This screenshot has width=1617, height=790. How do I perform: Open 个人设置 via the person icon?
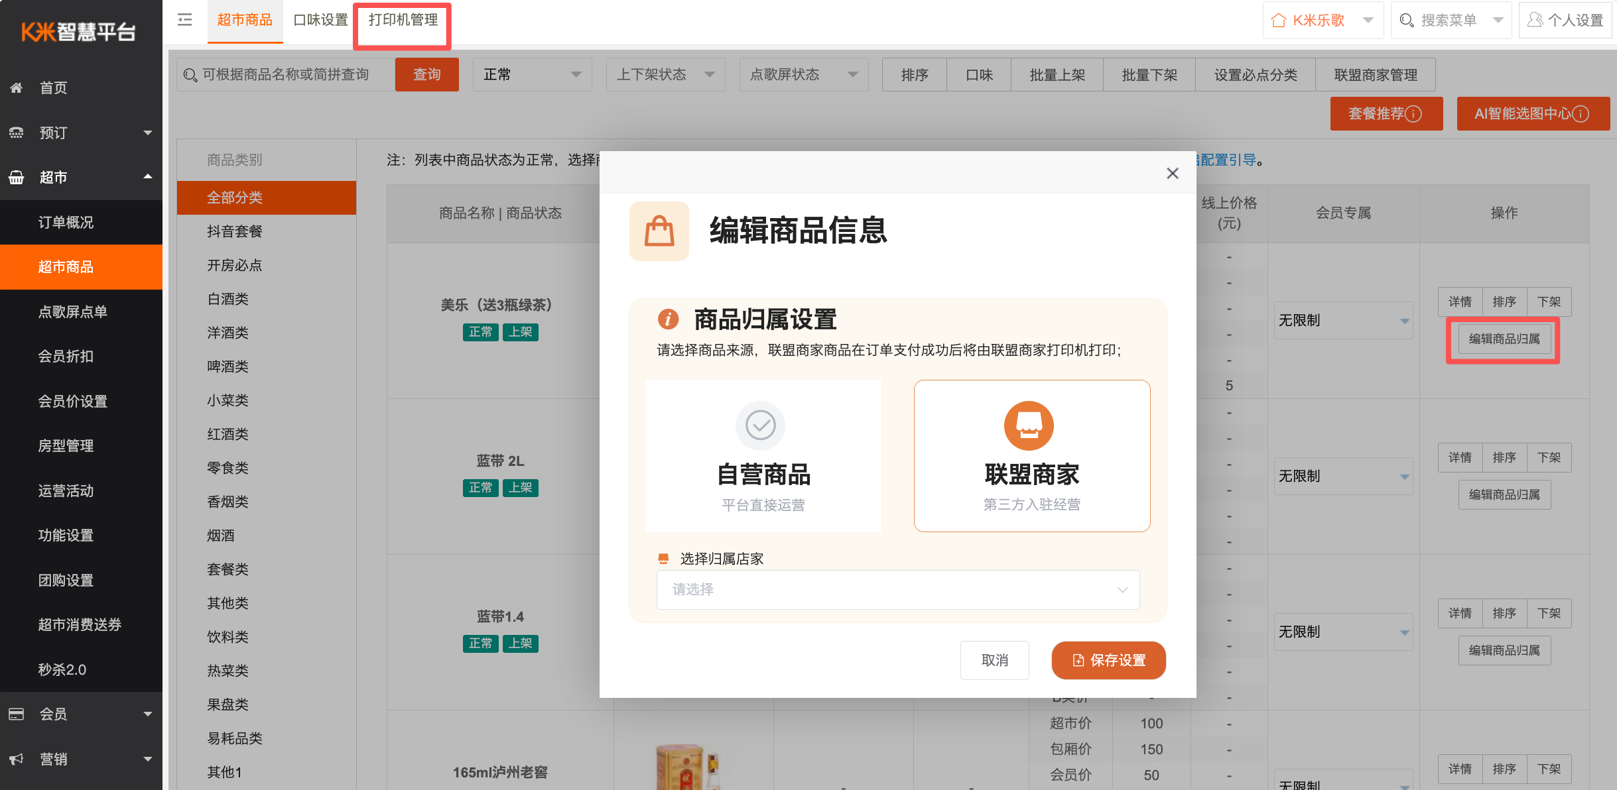pos(1534,20)
